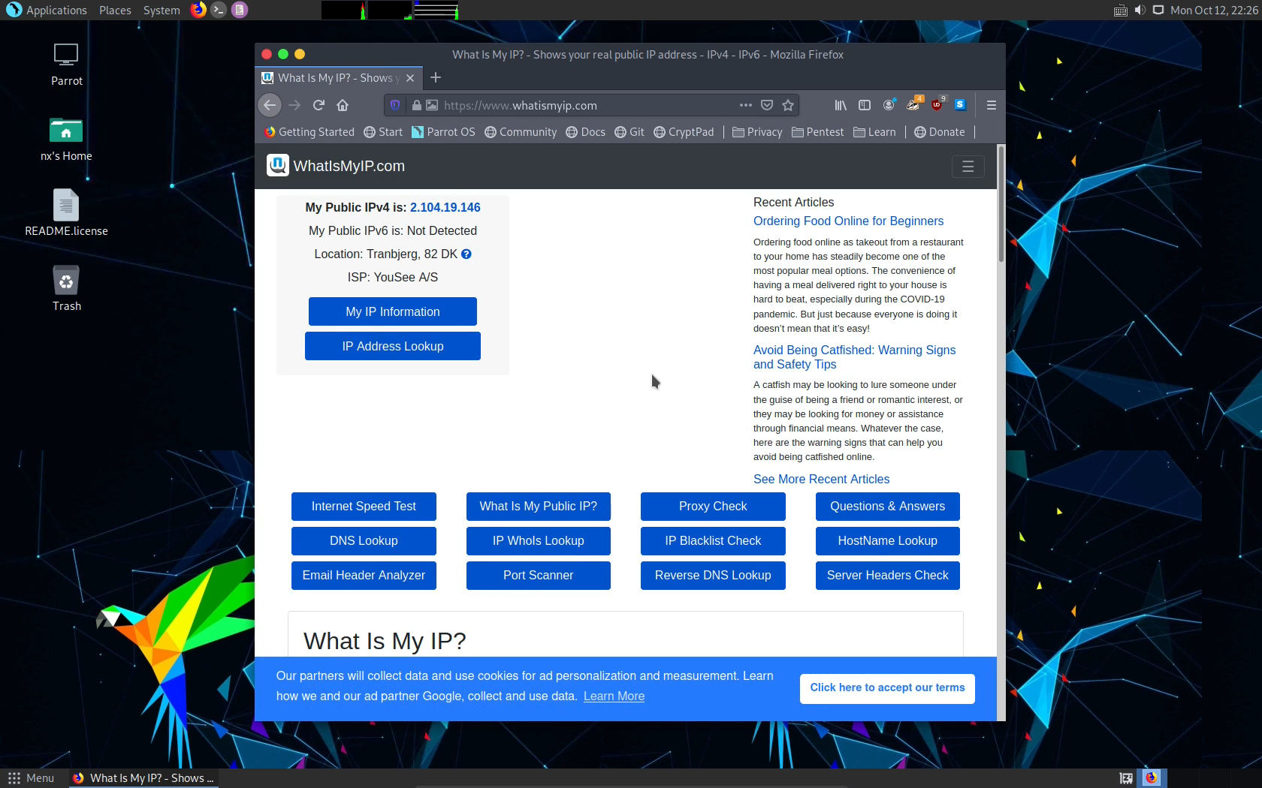1262x788 pixels.
Task: Close the What Is My IP tab
Action: (x=410, y=78)
